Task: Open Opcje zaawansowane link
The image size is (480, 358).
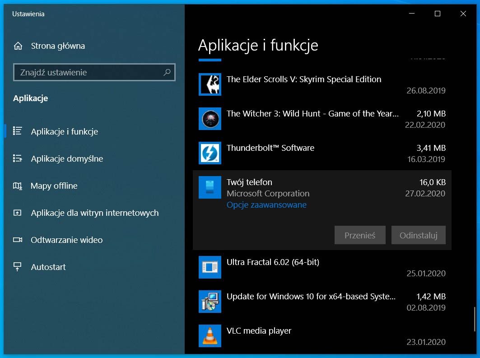Action: (266, 205)
